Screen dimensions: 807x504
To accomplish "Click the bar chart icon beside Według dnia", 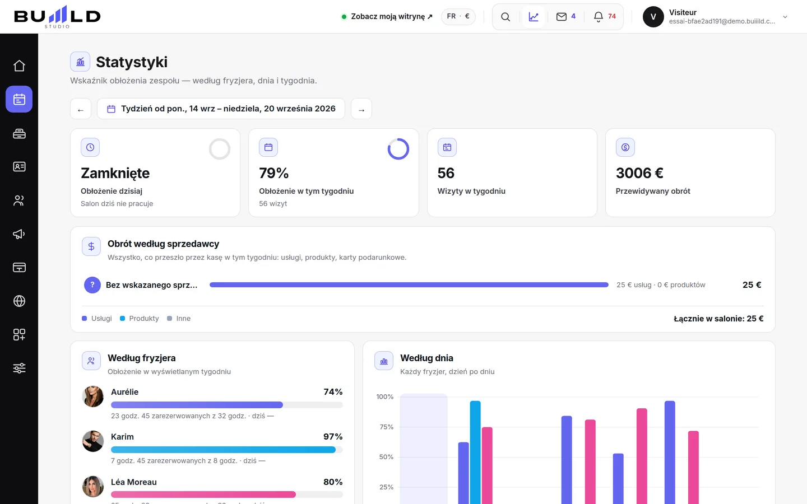I will (x=384, y=361).
